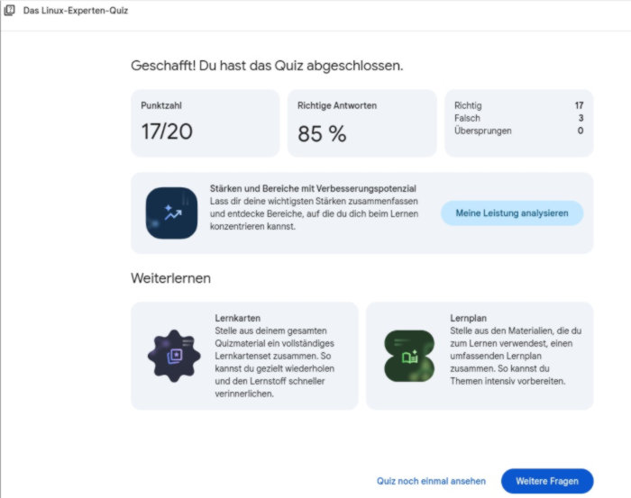Select the Falsch count row
The height and width of the screenshot is (498, 631).
pos(518,118)
